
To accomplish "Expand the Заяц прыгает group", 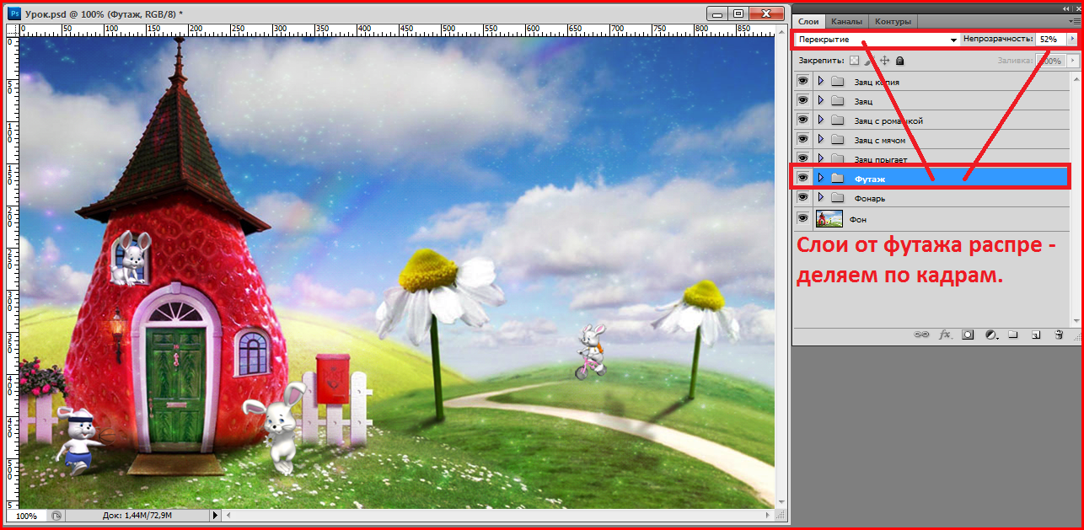I will (820, 158).
